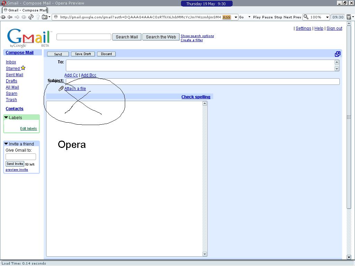Open Starred messages
Screen dimensions: 355x266
pyautogui.click(x=13, y=68)
